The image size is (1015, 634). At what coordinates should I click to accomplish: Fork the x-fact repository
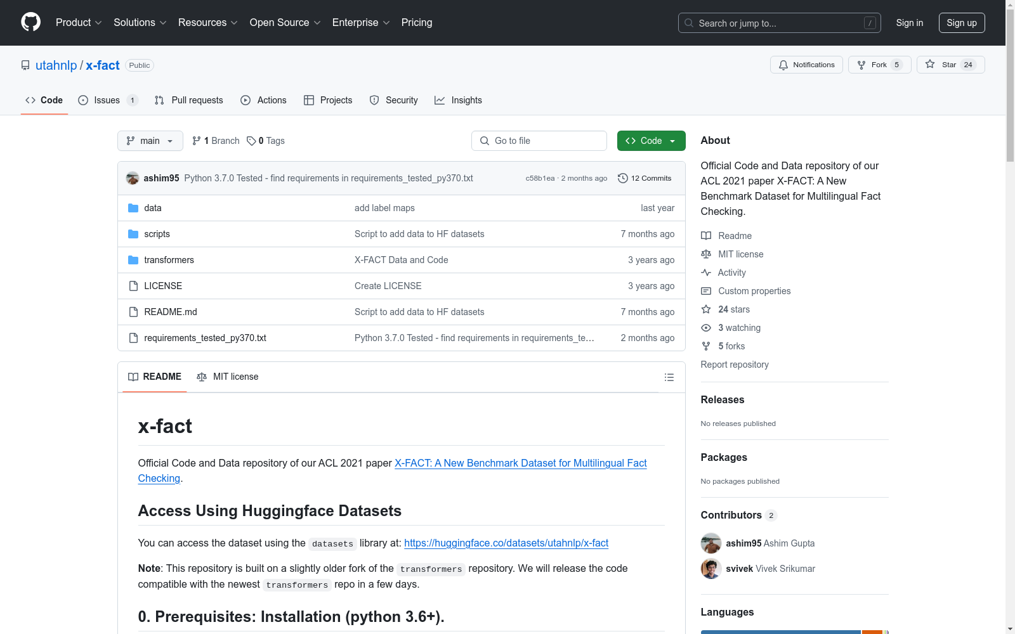tap(879, 65)
